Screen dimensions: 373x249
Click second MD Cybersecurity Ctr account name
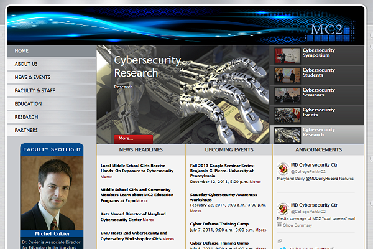pyautogui.click(x=314, y=205)
